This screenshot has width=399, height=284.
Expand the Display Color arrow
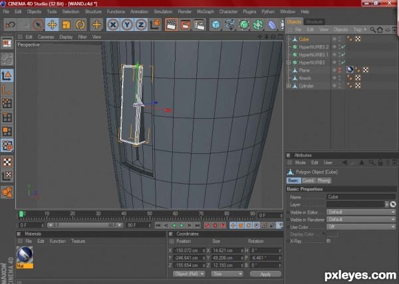click(324, 234)
